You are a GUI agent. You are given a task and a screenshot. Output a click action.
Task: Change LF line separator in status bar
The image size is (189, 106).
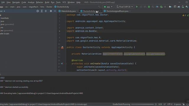tap(164, 104)
